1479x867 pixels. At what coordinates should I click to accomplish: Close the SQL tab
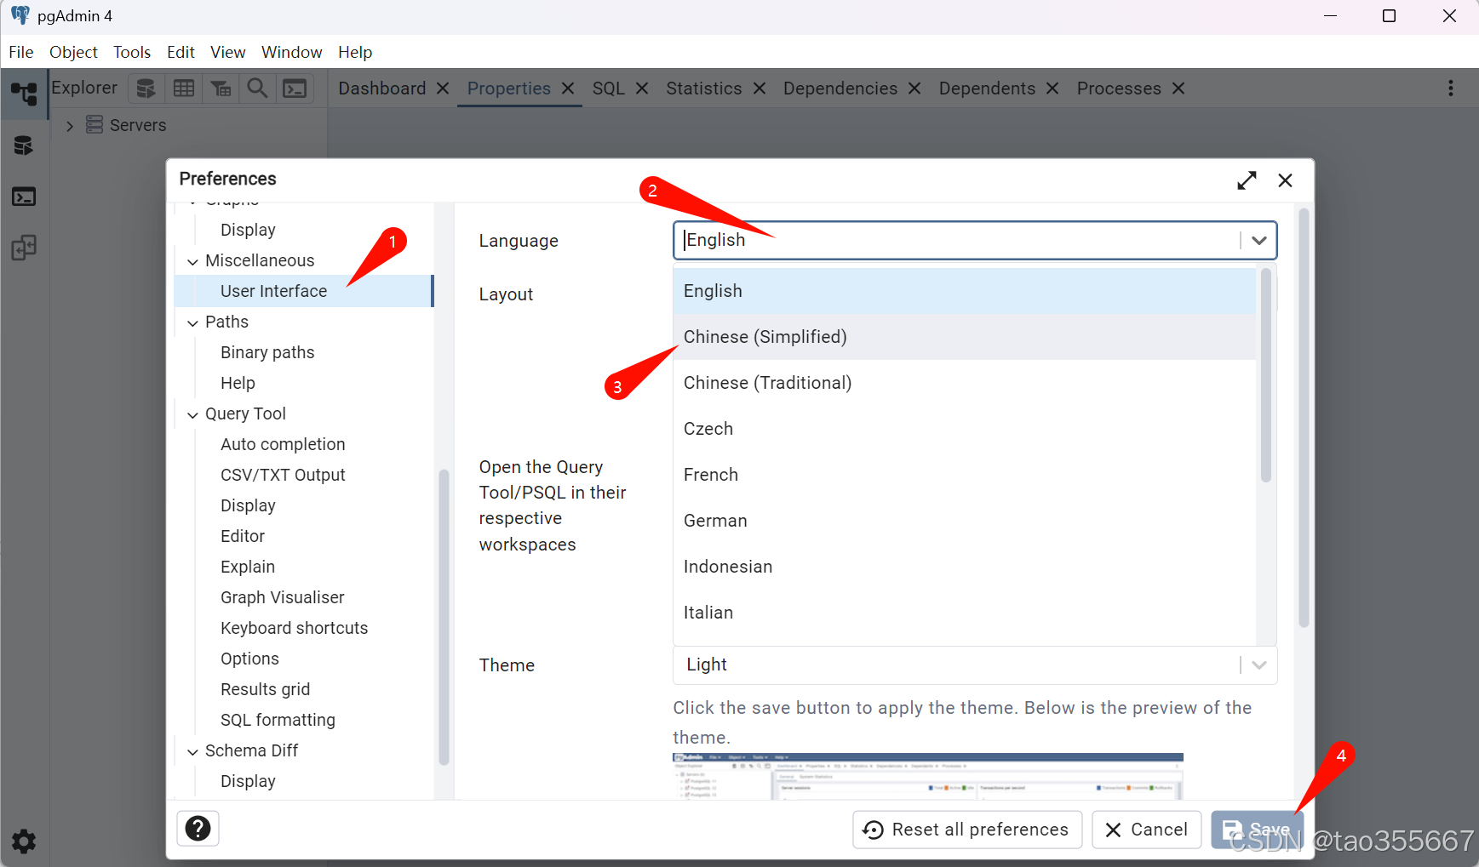pyautogui.click(x=642, y=88)
